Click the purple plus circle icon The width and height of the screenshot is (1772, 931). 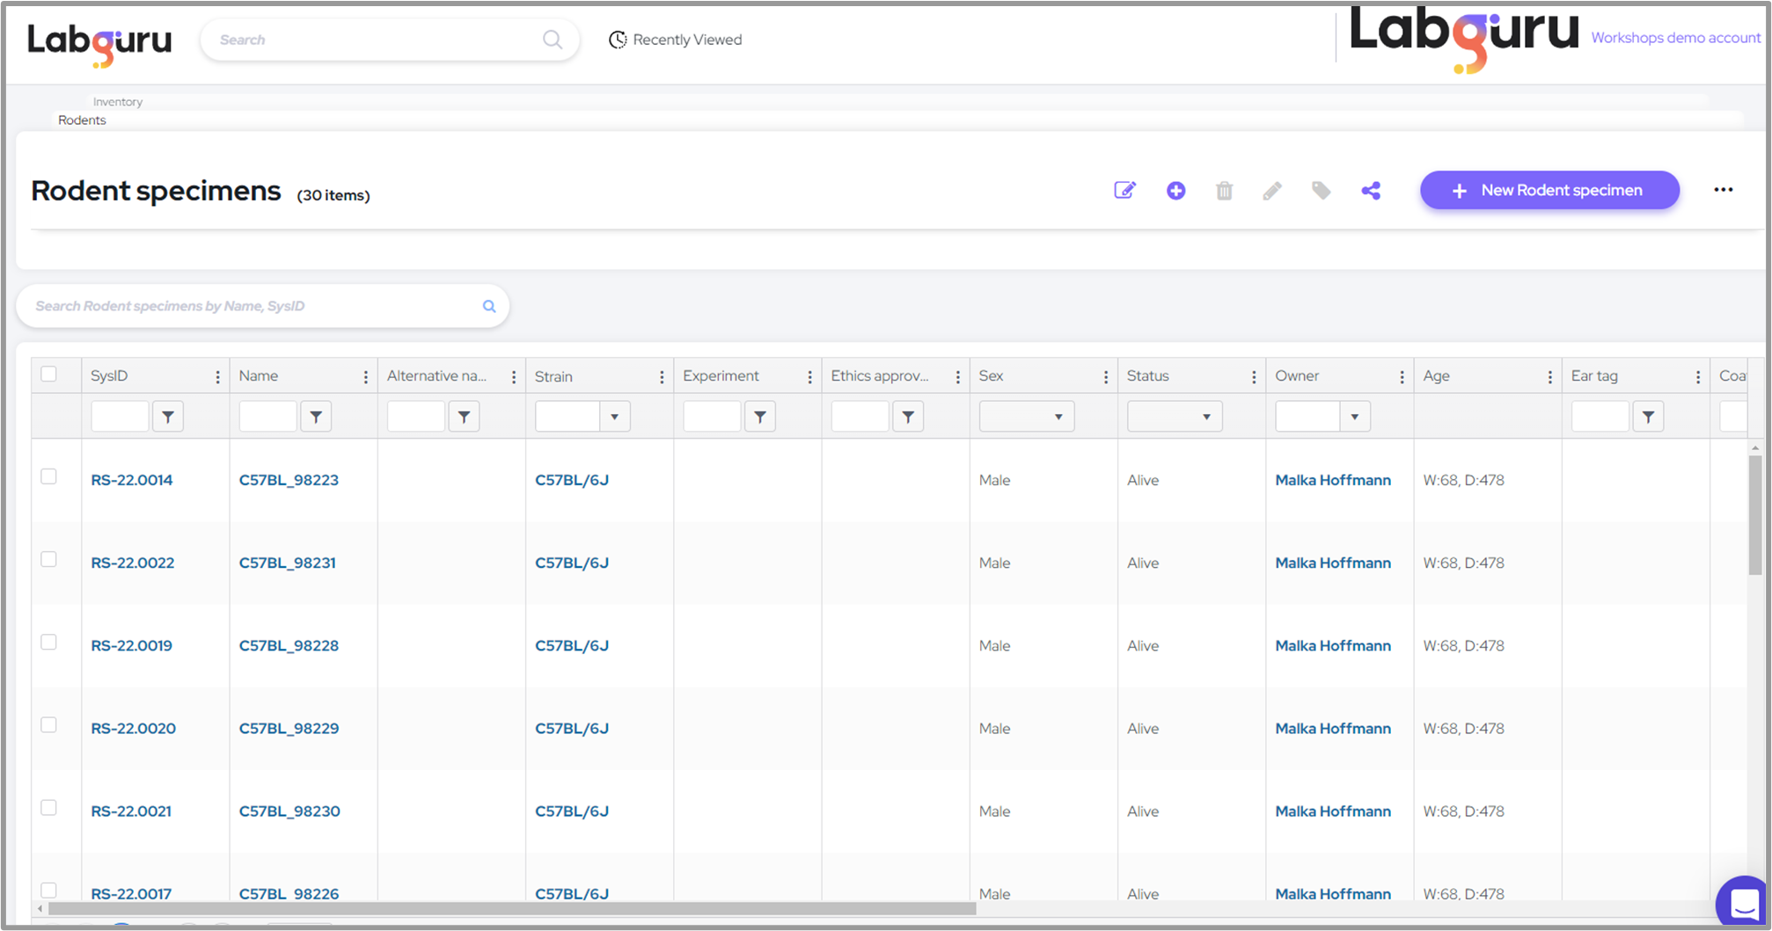1175,191
